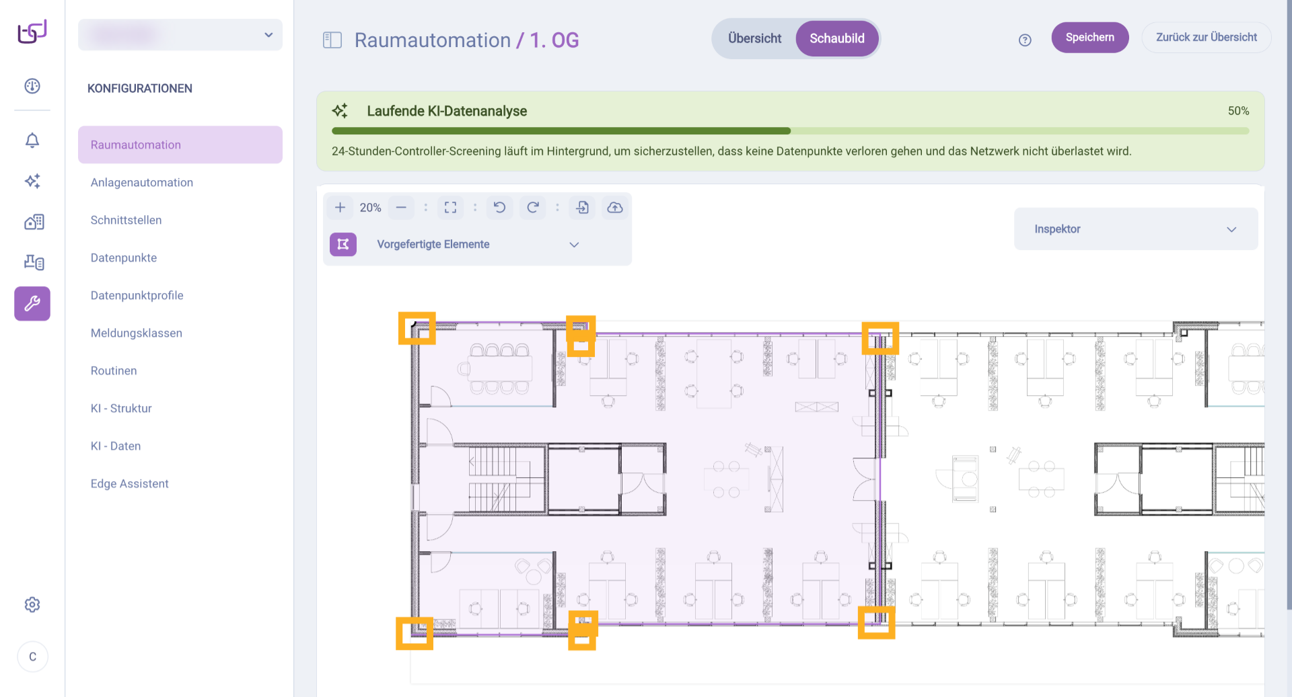
Task: Select the polygon area drawing tool
Action: point(343,245)
